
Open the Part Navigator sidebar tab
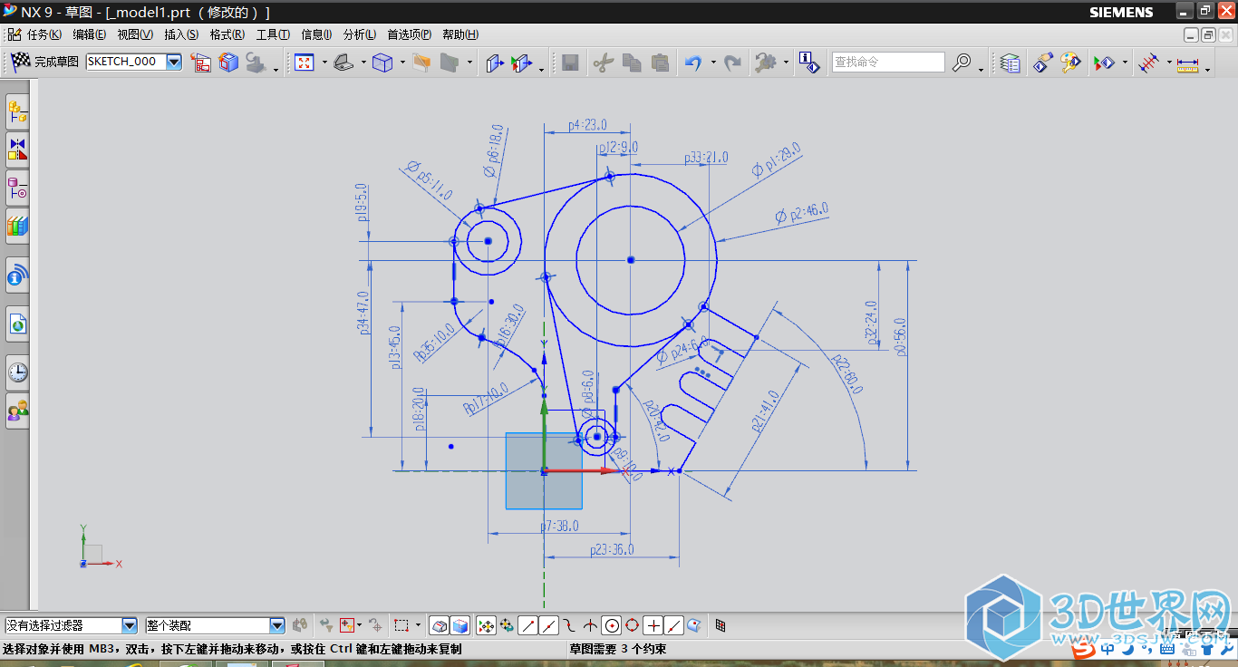click(17, 188)
